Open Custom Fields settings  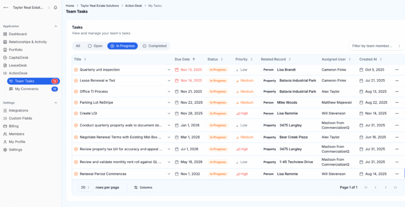tap(21, 118)
